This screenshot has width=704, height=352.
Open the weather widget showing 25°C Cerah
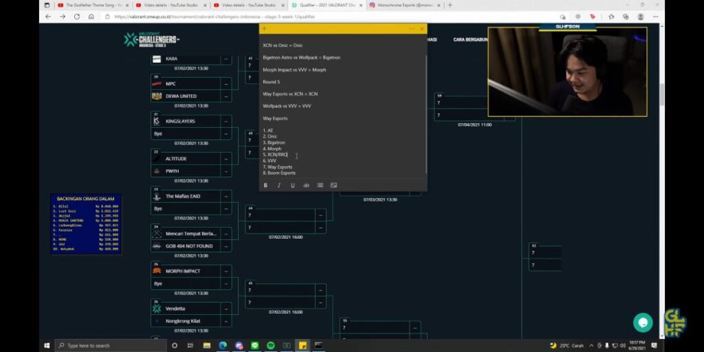pyautogui.click(x=566, y=346)
